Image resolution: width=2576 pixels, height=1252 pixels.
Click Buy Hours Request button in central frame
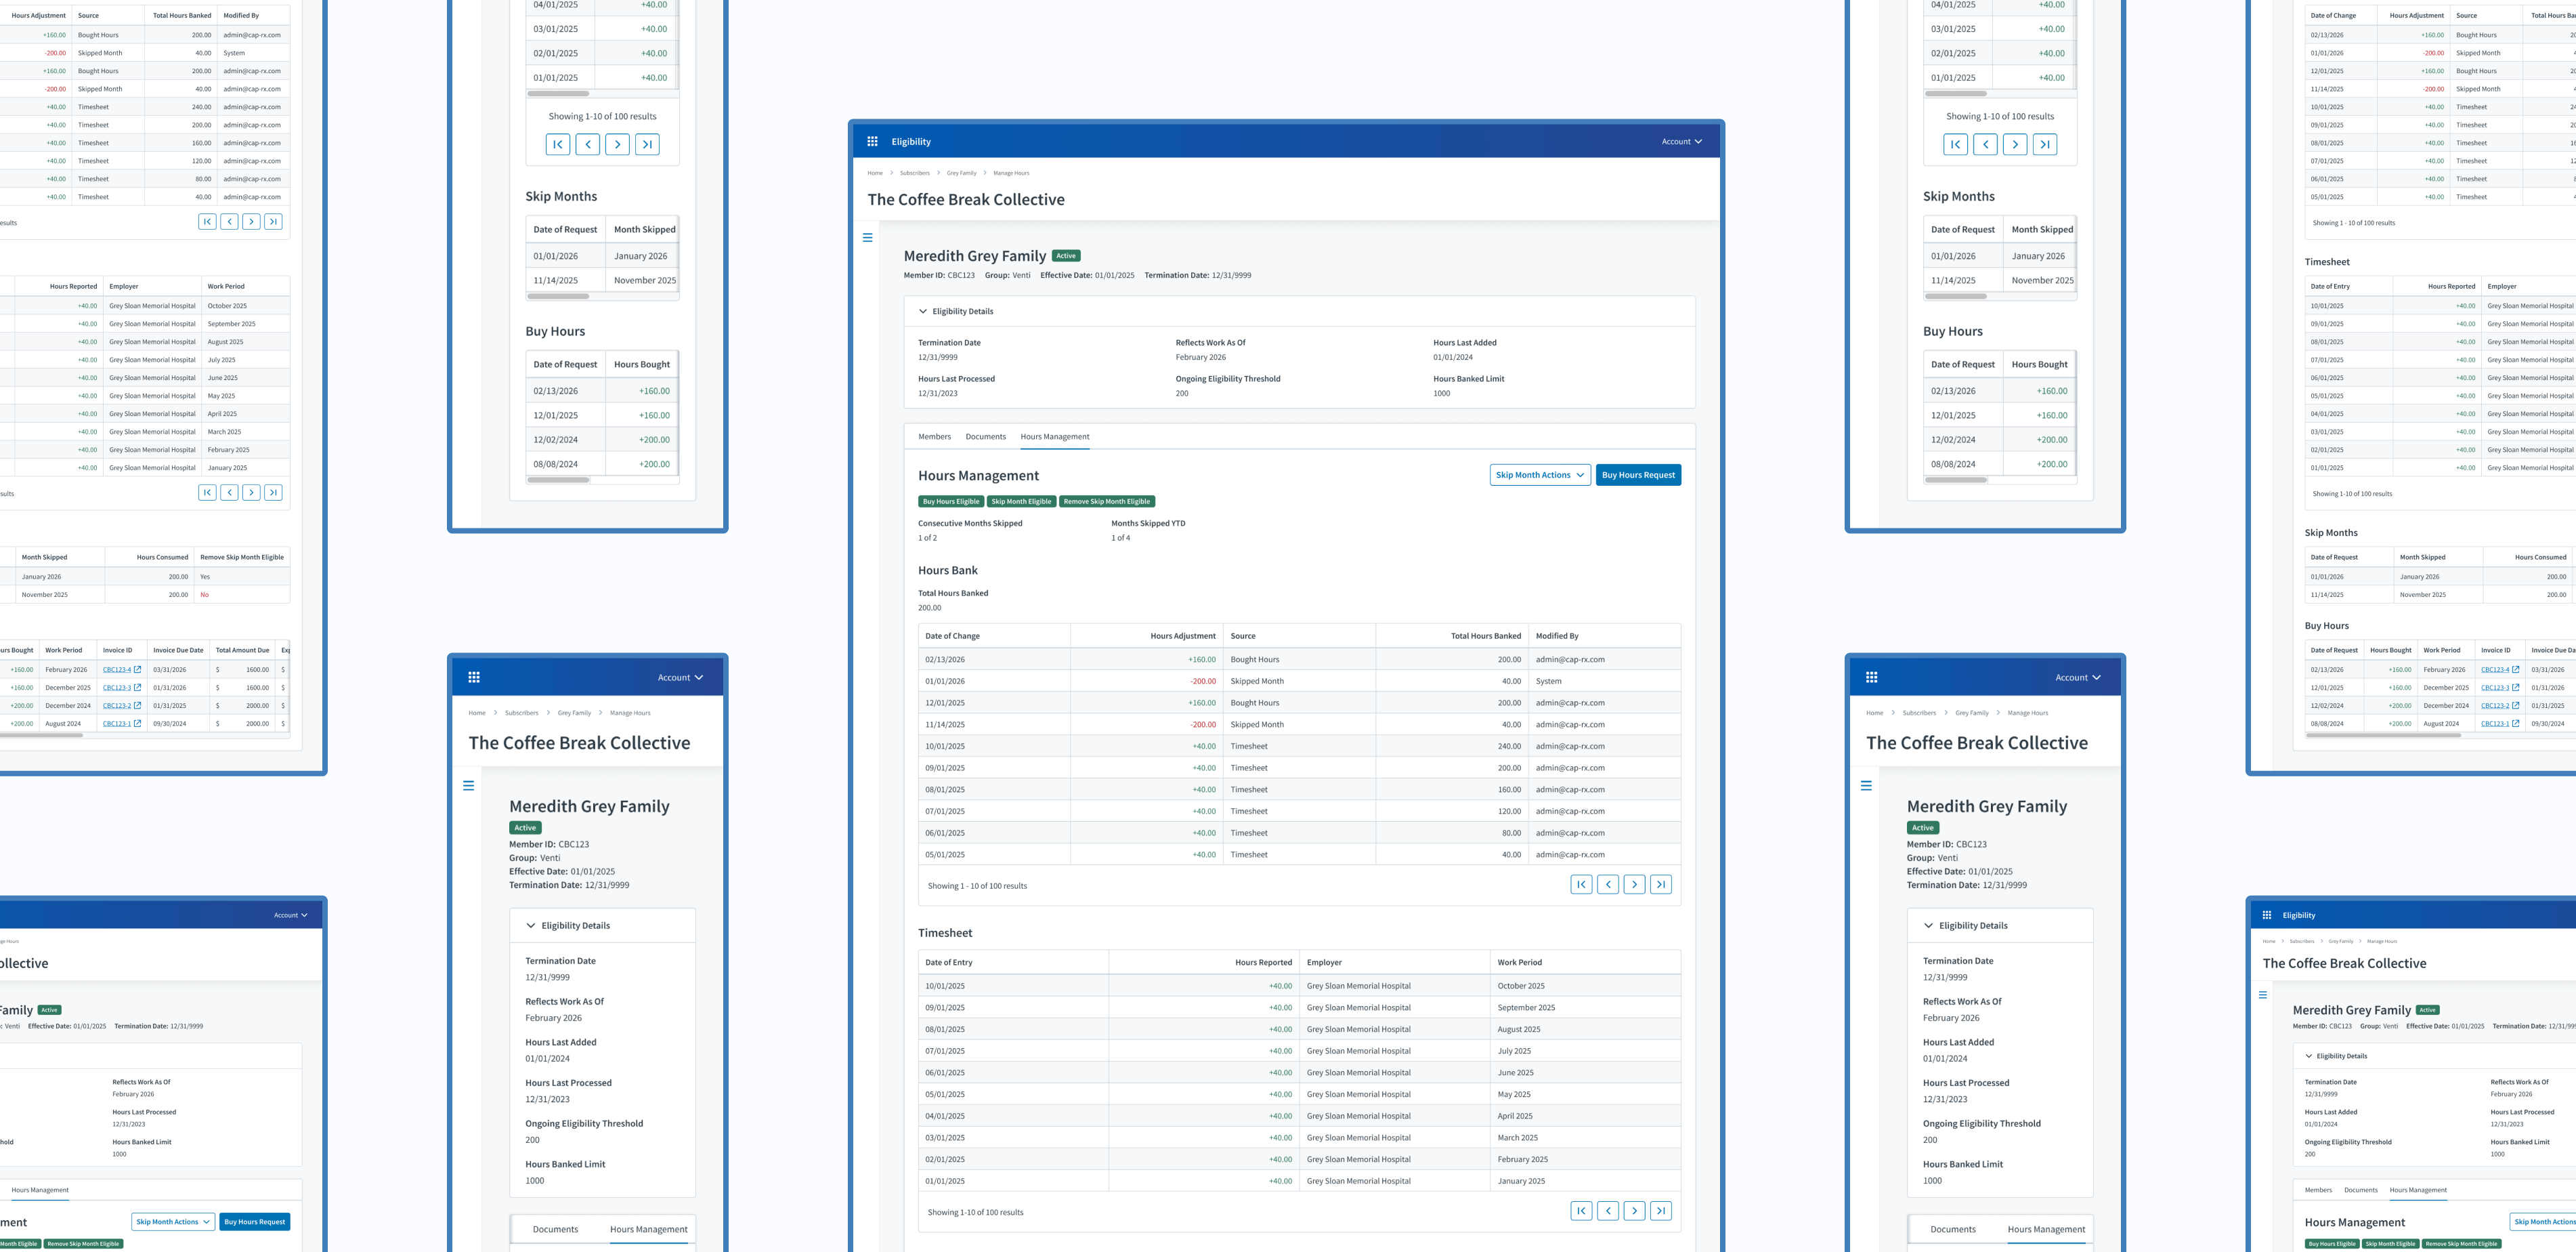(x=1638, y=476)
